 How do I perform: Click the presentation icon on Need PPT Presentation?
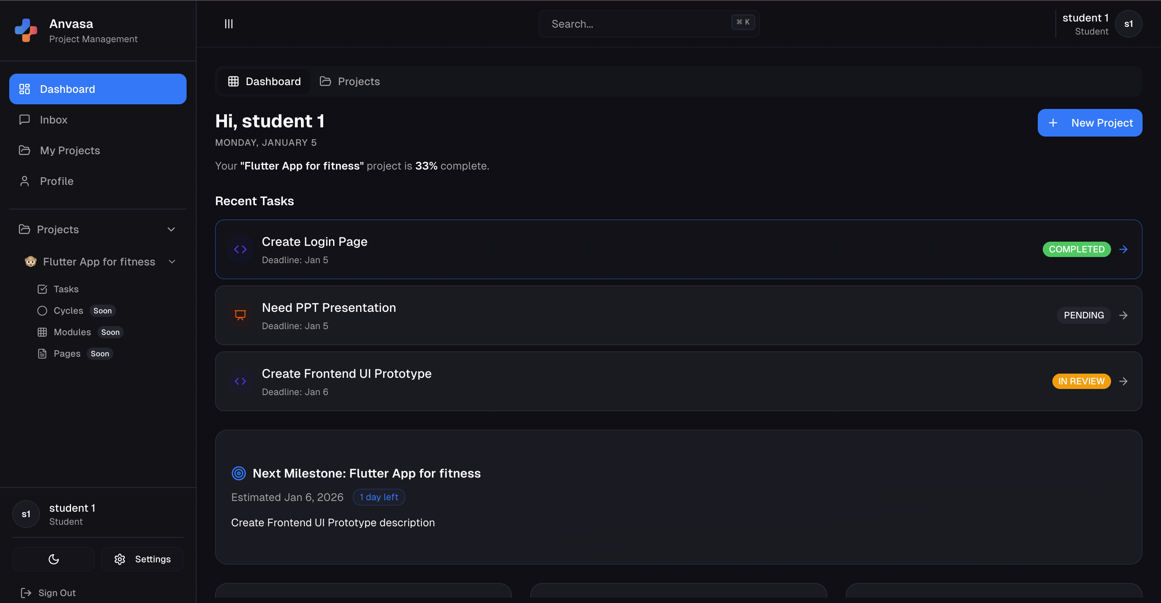[x=240, y=315]
